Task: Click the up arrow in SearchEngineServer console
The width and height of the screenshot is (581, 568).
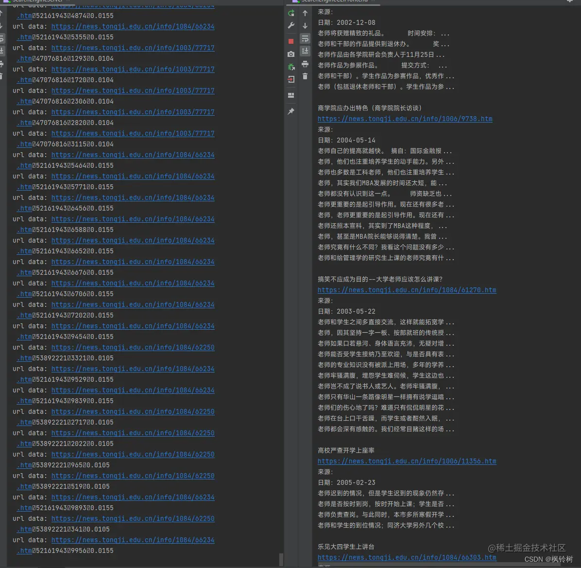Action: click(x=1, y=14)
